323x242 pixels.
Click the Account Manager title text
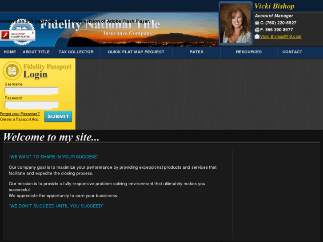click(274, 16)
